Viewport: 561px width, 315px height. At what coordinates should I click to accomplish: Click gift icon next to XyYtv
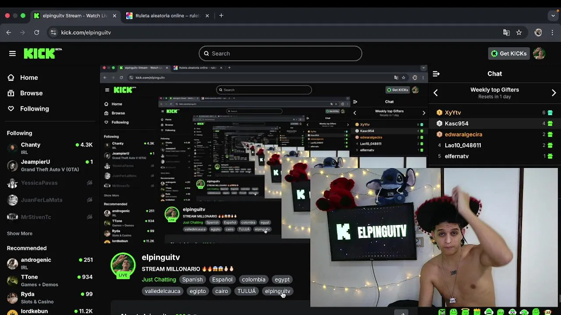pyautogui.click(x=550, y=112)
